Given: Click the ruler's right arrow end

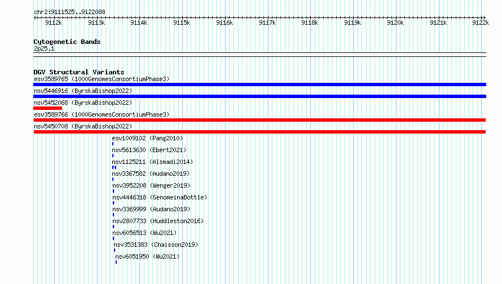Looking at the screenshot, I should (x=485, y=17).
